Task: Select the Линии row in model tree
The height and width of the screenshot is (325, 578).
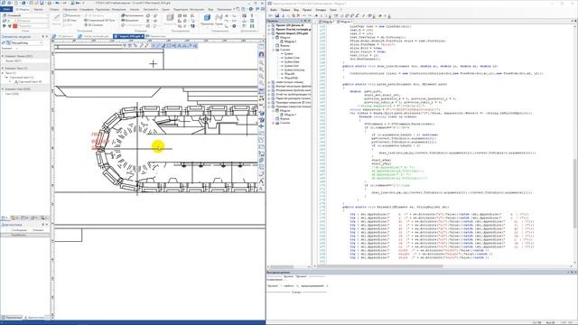Action: click(14, 60)
